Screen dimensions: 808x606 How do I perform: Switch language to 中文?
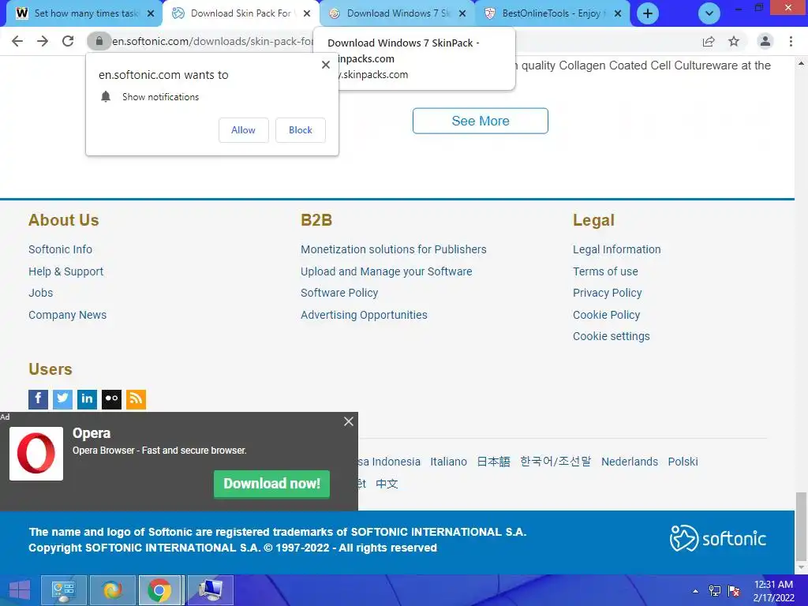[387, 484]
